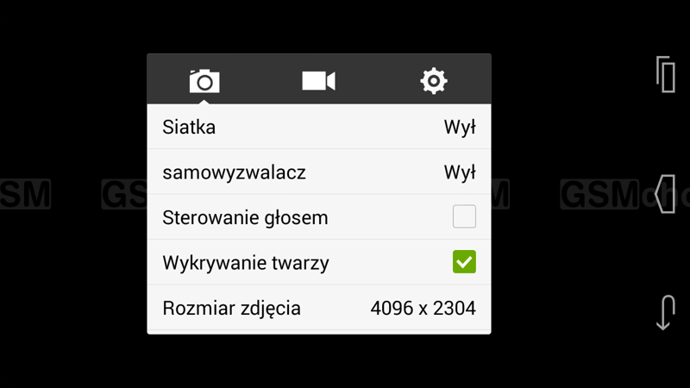690x388 pixels.
Task: Select the 4096 x 2304 resolution value
Action: (x=423, y=308)
